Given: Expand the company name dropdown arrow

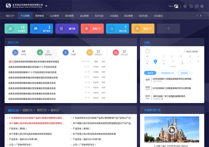Looking at the screenshot, I should click(x=46, y=6).
